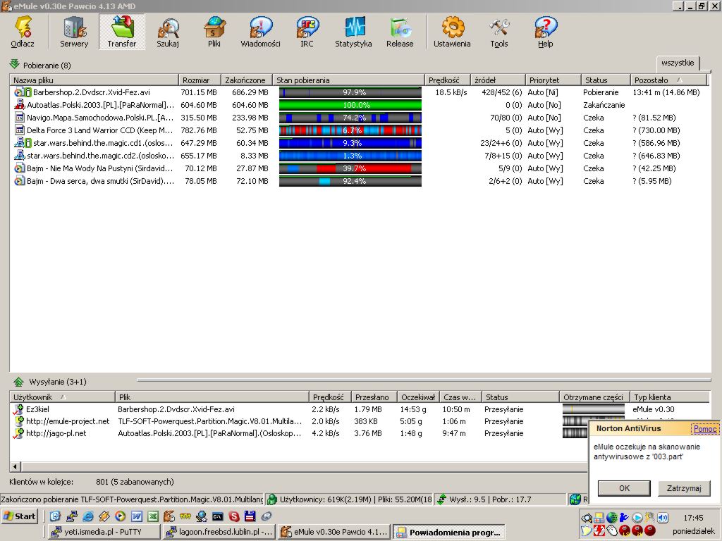The width and height of the screenshot is (722, 541).
Task: Open Ustawienia settings
Action: [x=452, y=31]
